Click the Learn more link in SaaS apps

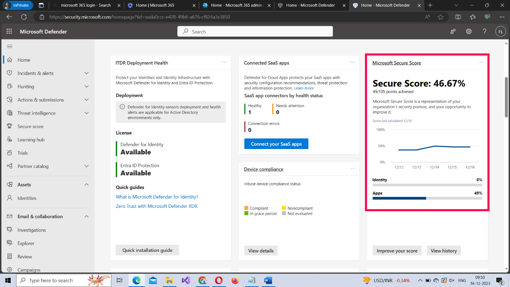tap(304, 88)
